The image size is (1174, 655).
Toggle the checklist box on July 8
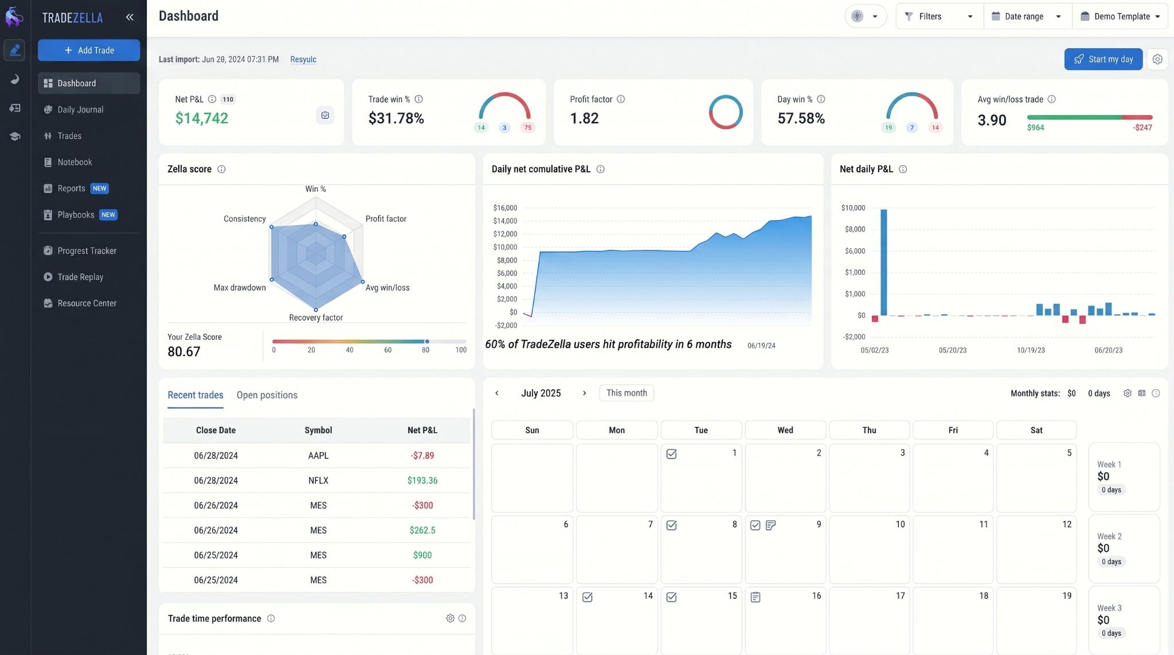(672, 525)
